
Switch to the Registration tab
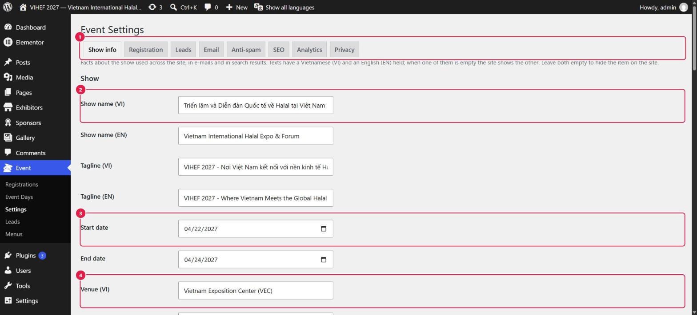[x=146, y=50]
